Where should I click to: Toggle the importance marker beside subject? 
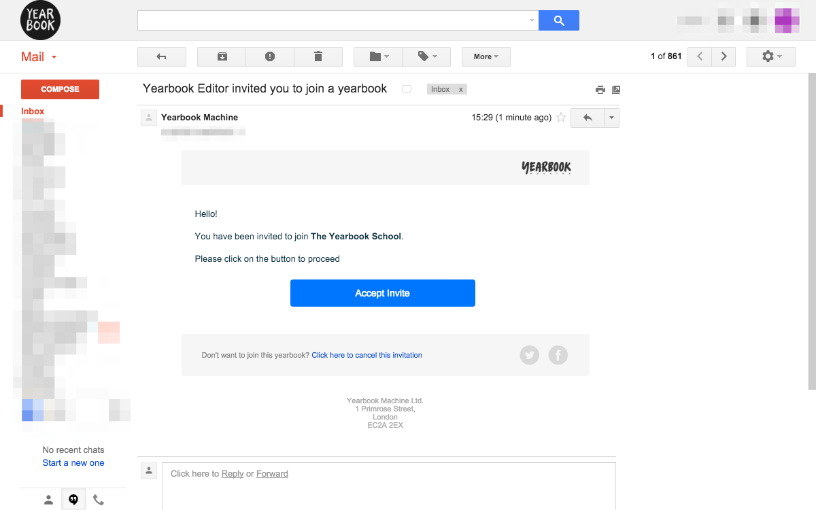(407, 89)
